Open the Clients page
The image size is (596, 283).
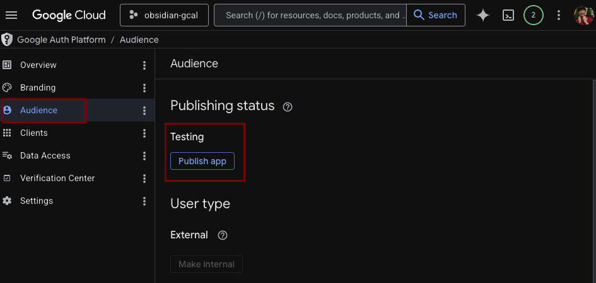coord(34,133)
